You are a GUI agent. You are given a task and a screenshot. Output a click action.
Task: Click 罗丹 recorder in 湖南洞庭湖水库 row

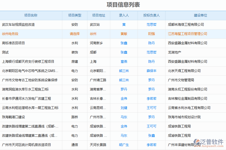pyautogui.click(x=124, y=89)
